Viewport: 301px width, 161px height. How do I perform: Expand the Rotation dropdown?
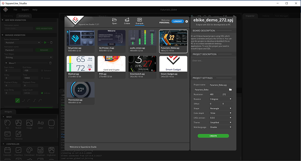click(221, 99)
